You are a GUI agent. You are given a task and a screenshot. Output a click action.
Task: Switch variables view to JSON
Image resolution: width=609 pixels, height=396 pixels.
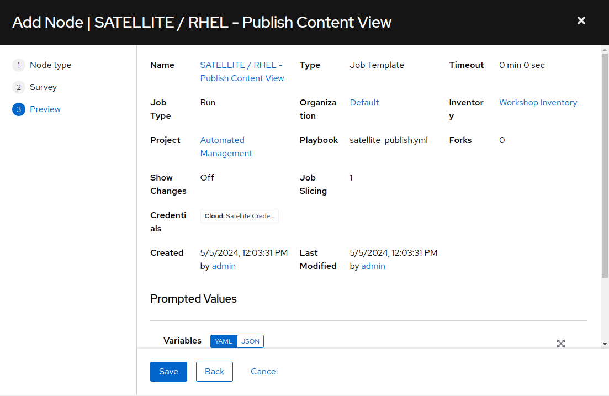[250, 341]
